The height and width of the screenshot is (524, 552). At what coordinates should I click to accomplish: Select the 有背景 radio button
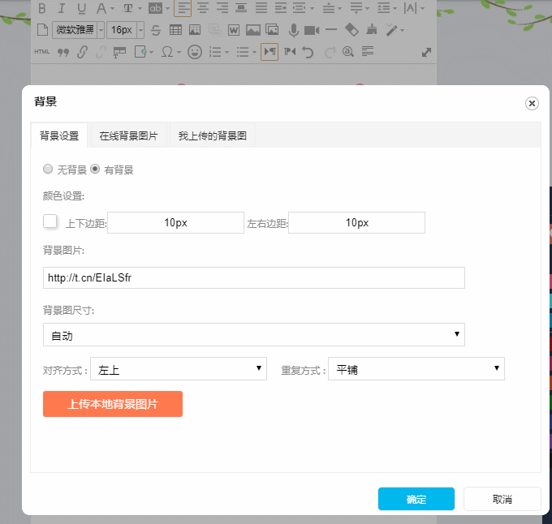pos(95,170)
